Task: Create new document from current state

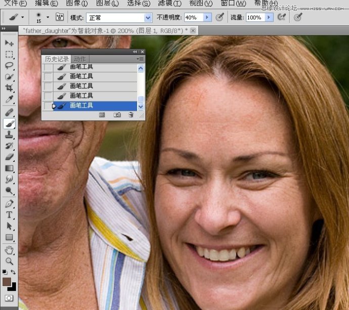Action: [102, 115]
